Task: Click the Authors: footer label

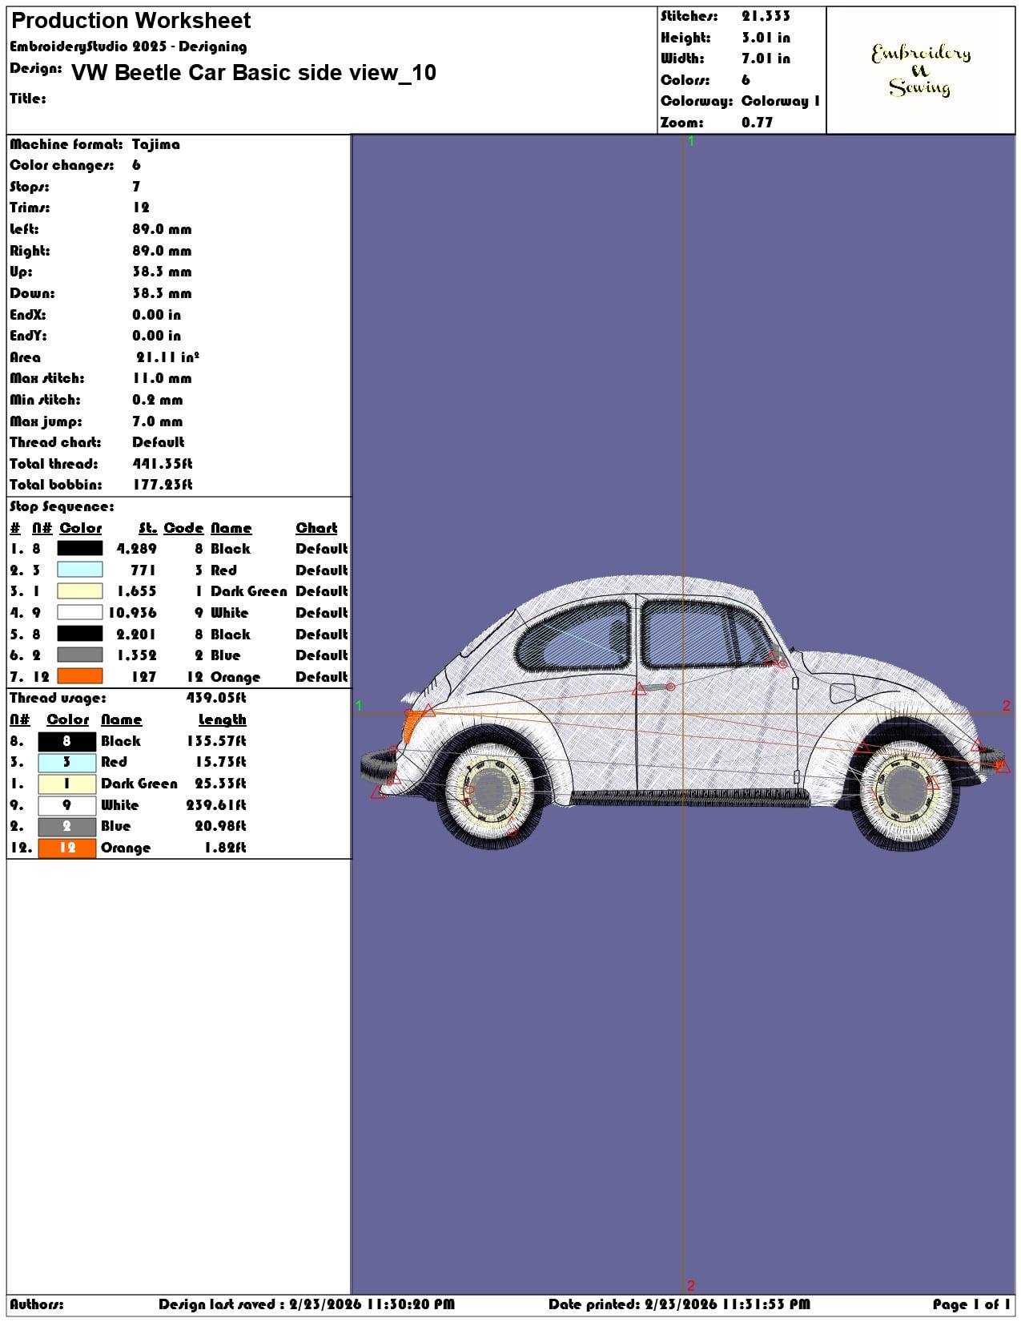Action: (x=36, y=1304)
